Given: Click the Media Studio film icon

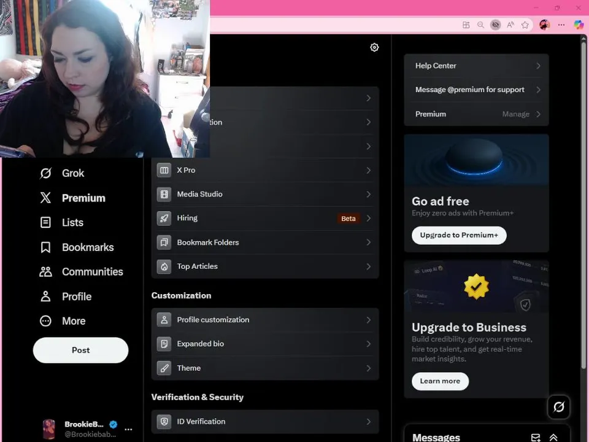Looking at the screenshot, I should point(164,195).
